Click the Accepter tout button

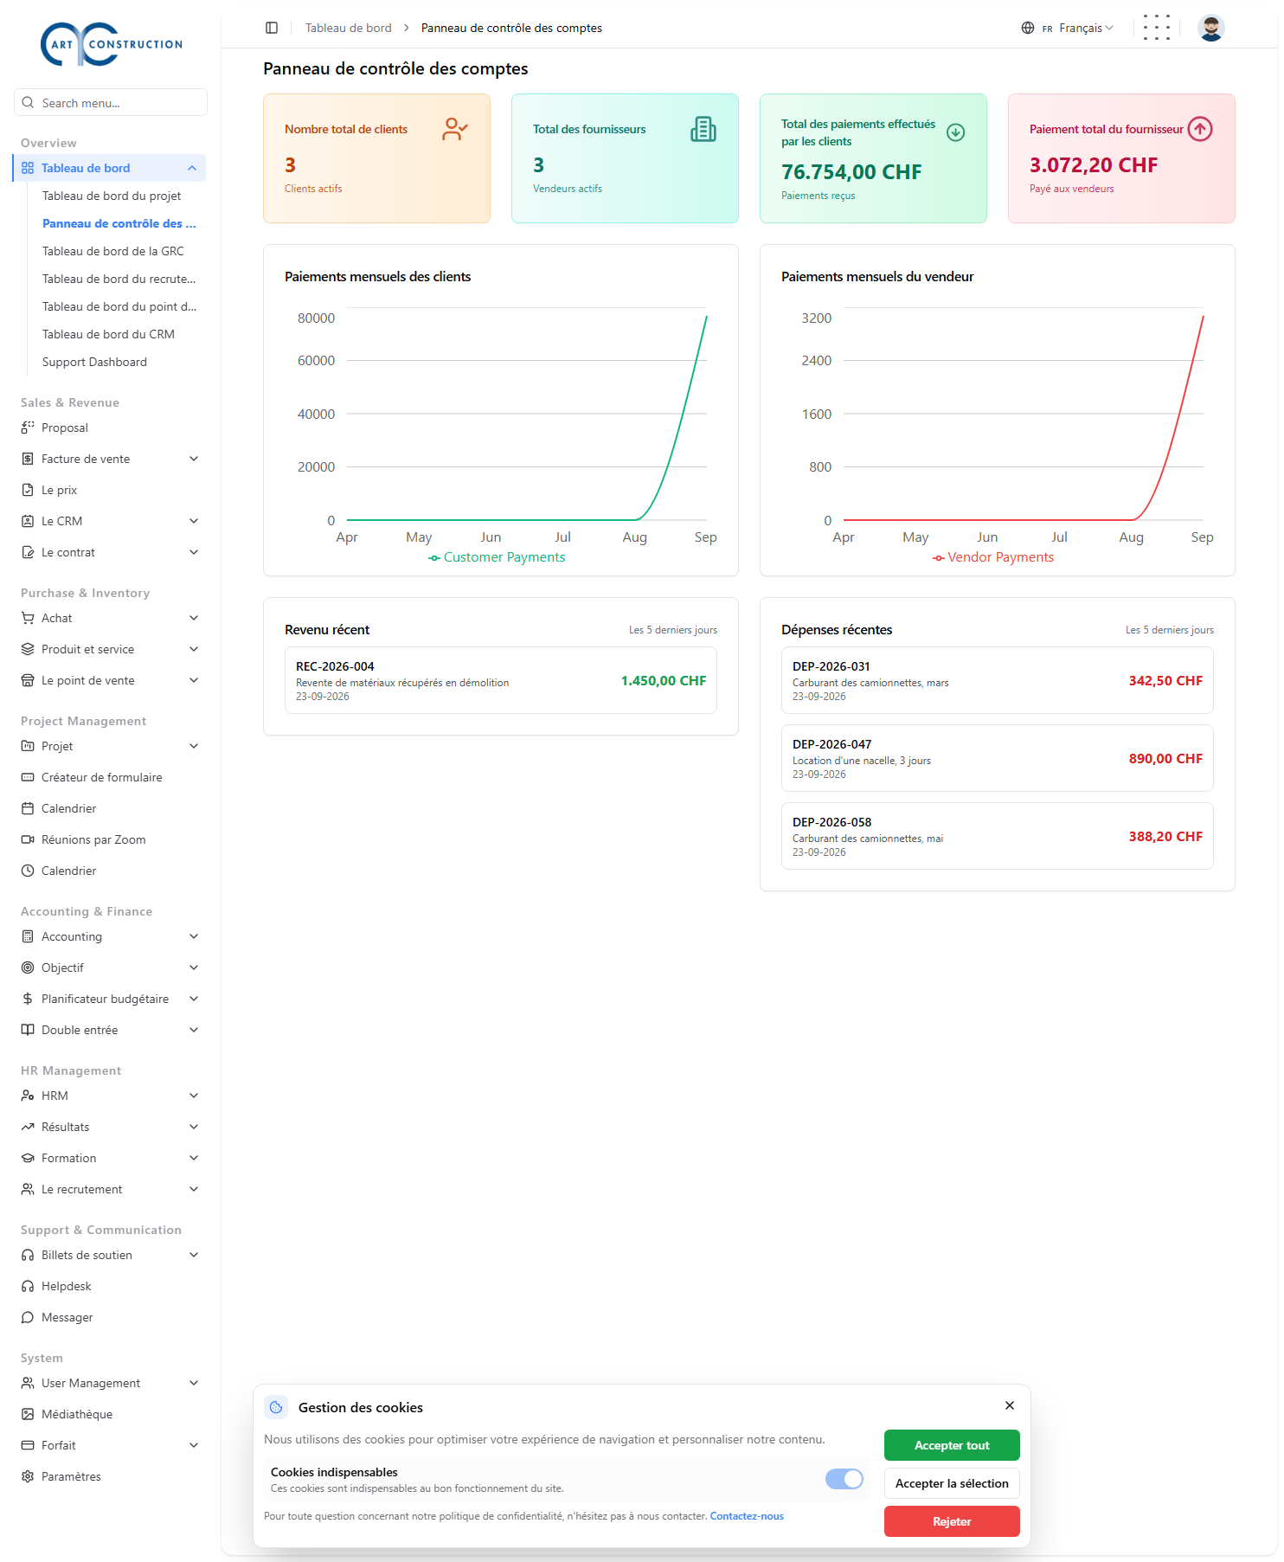(x=952, y=1445)
